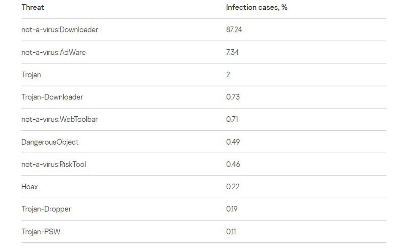Screen dimensions: 398x251
Task: Click the 0.71 infection percentage value
Action: (x=232, y=119)
